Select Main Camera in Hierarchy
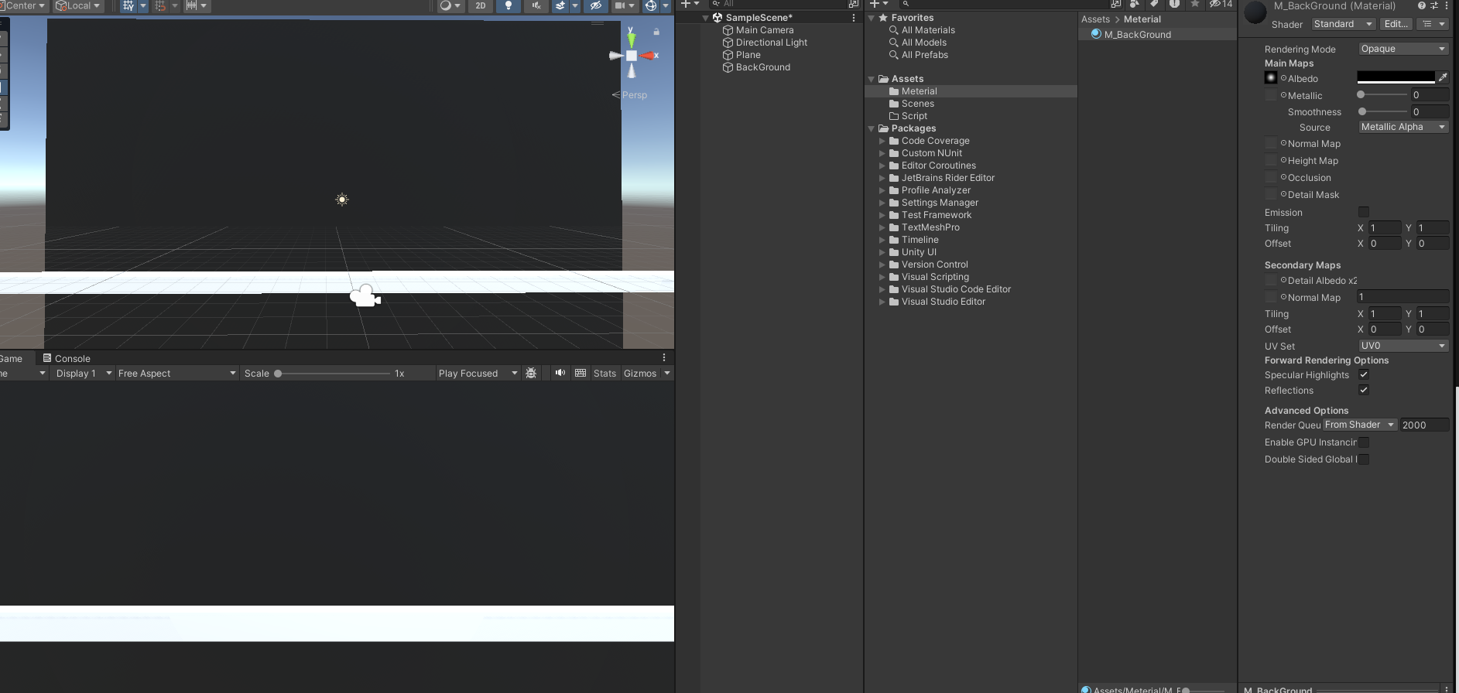The height and width of the screenshot is (693, 1459). coord(764,30)
